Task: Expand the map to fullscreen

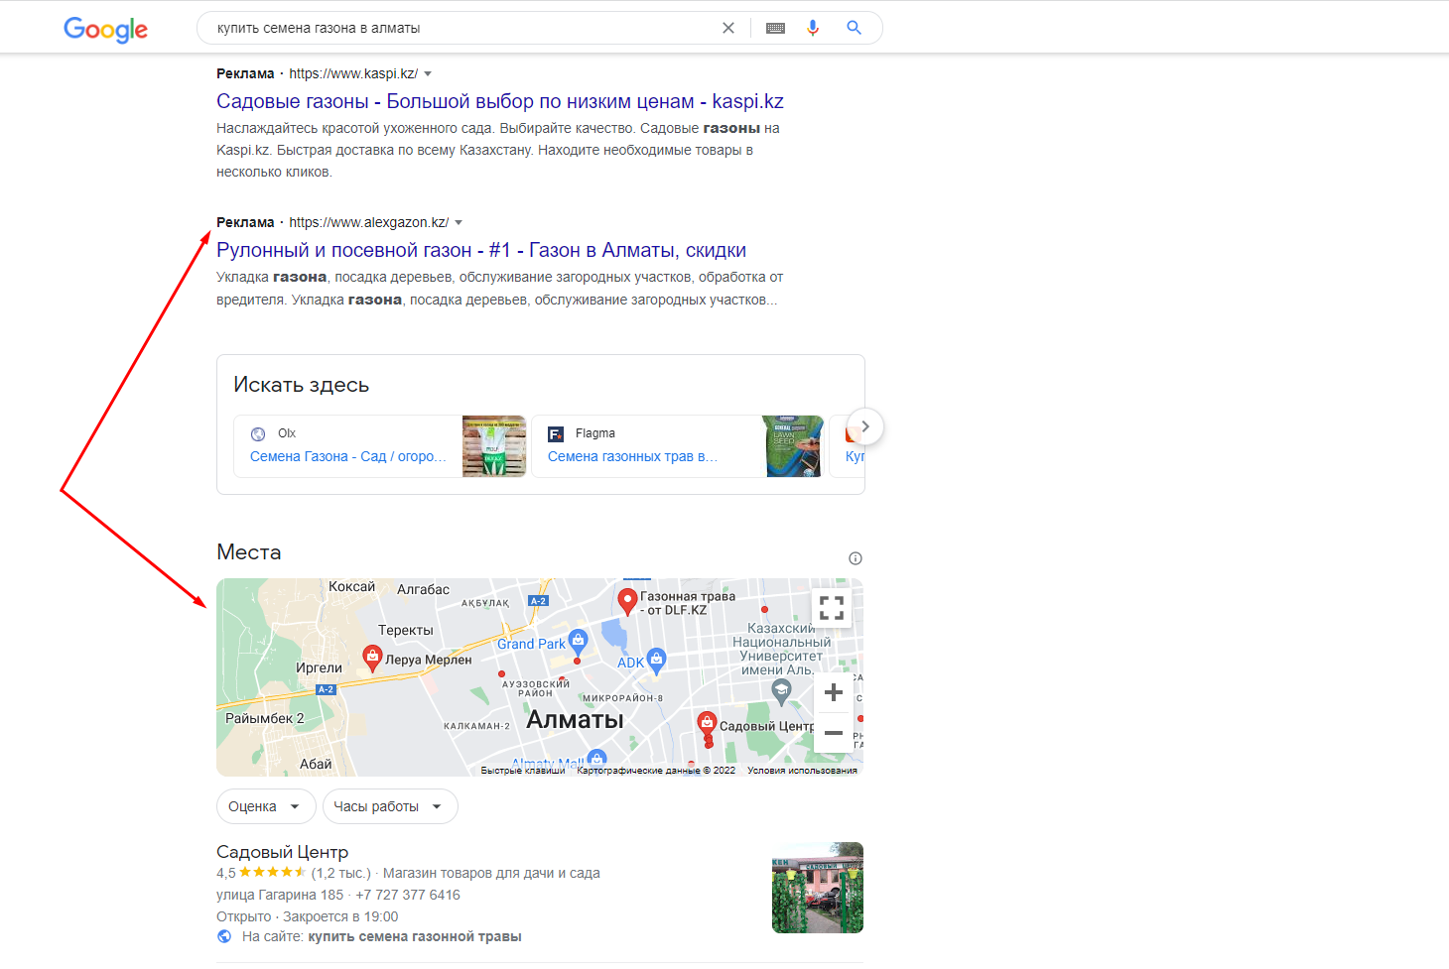Action: click(x=832, y=608)
